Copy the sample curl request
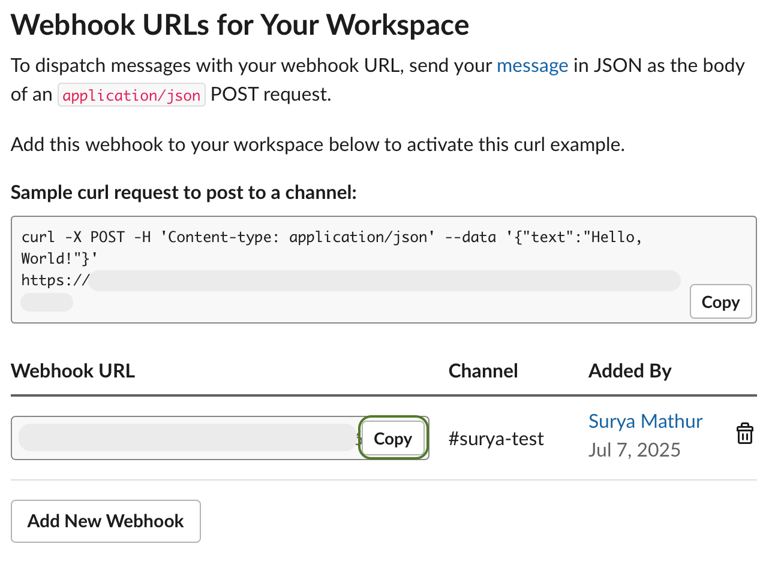This screenshot has width=769, height=562. (x=720, y=302)
